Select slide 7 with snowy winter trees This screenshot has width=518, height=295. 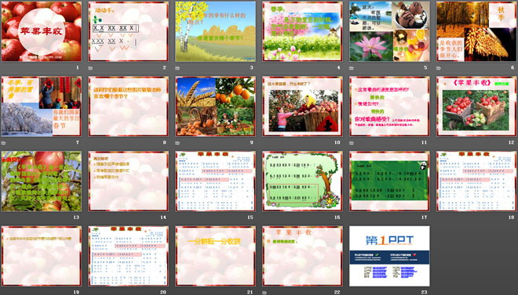(42, 106)
